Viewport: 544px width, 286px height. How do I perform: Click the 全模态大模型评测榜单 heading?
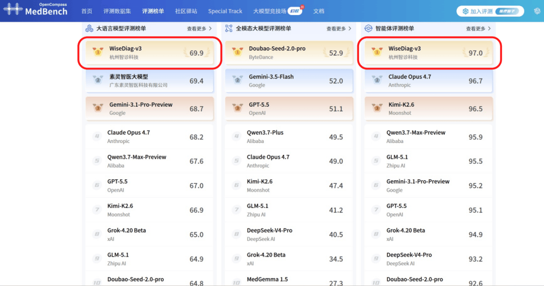(x=263, y=28)
